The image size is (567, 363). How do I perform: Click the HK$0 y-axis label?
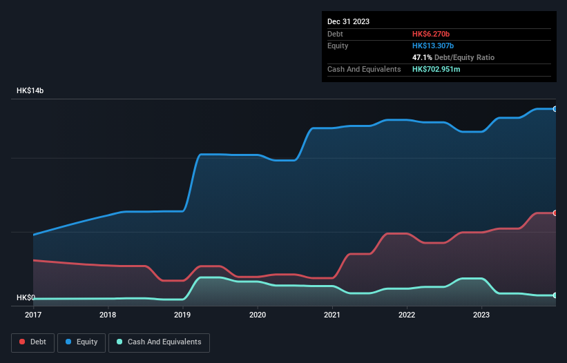pyautogui.click(x=26, y=297)
